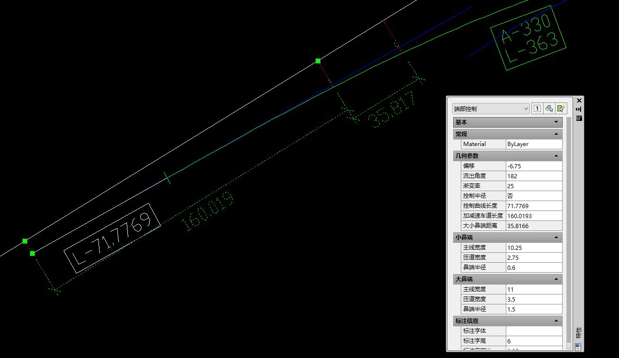Click the Select Objects icon
This screenshot has height=358, width=619.
549,109
